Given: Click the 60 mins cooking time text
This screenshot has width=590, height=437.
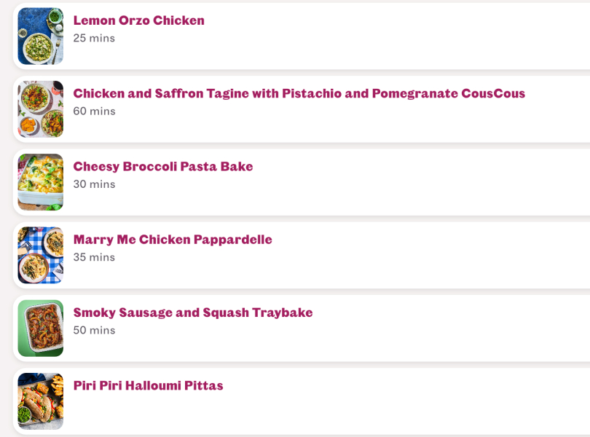Looking at the screenshot, I should 94,111.
